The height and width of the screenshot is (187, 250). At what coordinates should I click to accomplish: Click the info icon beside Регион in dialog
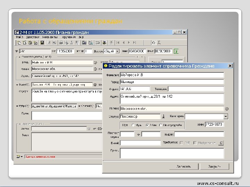[227, 109]
